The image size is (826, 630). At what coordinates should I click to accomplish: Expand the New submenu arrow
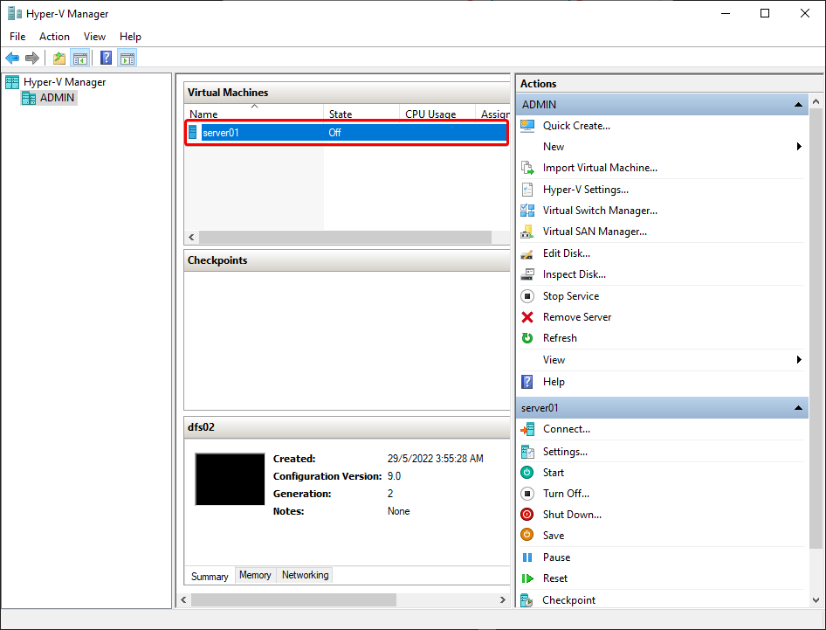799,147
